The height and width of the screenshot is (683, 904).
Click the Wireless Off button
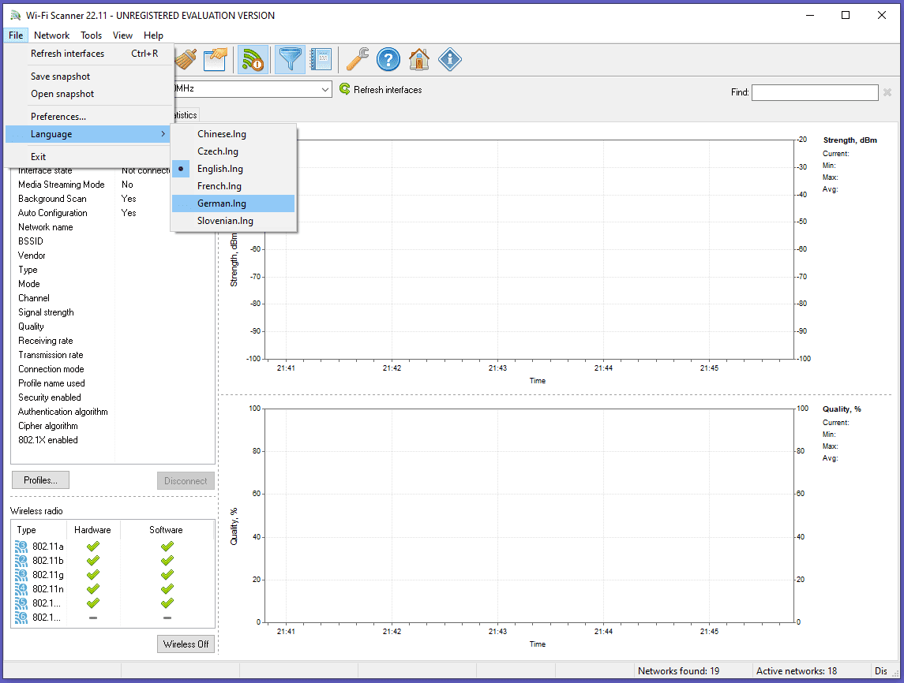click(186, 644)
